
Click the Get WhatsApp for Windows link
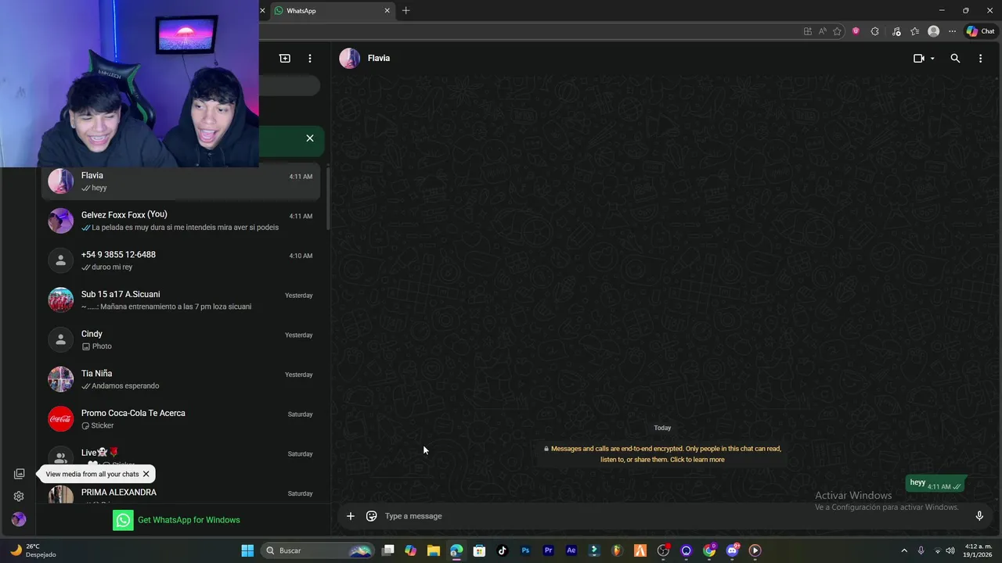click(177, 520)
